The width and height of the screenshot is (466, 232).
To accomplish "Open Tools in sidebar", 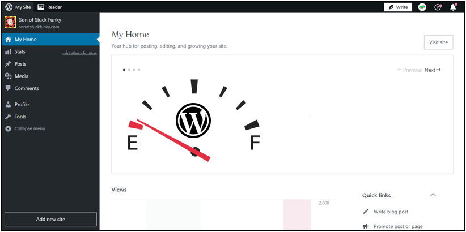I will tap(20, 117).
